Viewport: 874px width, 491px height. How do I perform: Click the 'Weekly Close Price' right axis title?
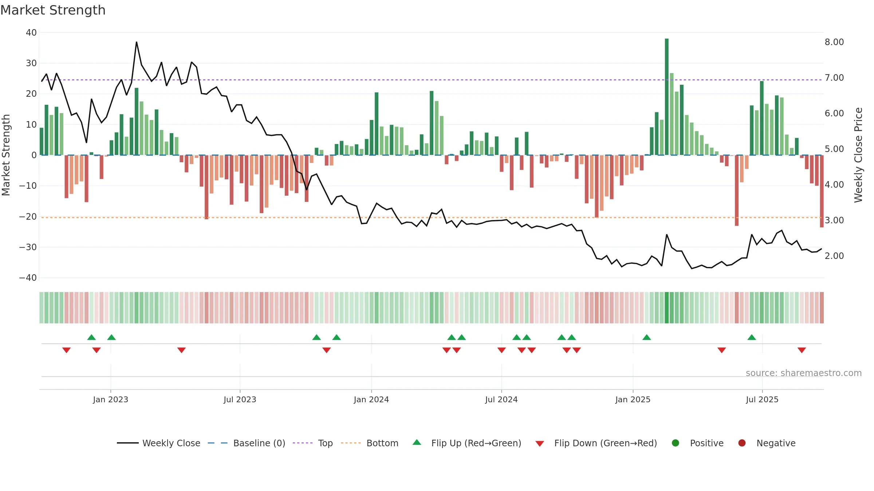pyautogui.click(x=859, y=155)
